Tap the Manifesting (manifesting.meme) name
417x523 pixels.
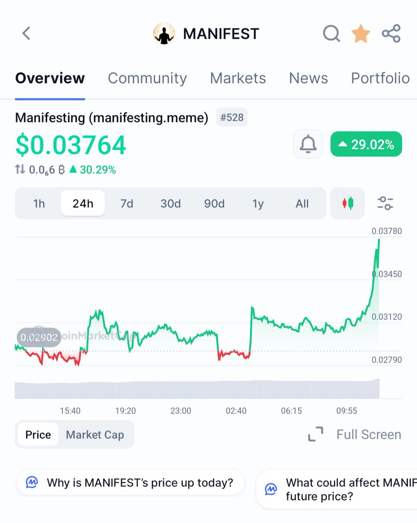(112, 118)
